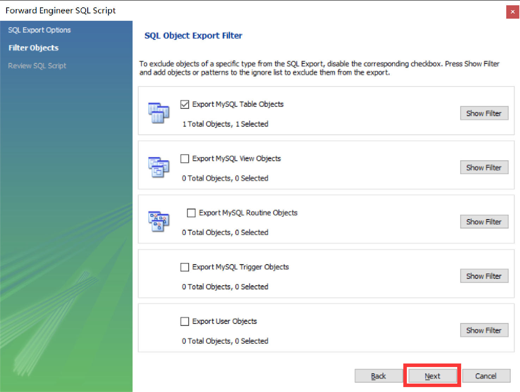The image size is (520, 392).
Task: Show Filter for view objects
Action: pyautogui.click(x=484, y=167)
